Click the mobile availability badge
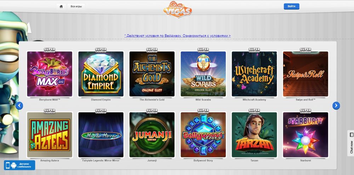 [x=19, y=165]
